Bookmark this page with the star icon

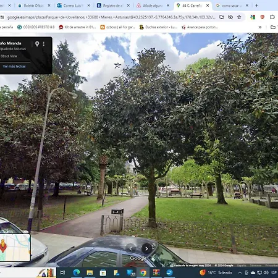click(x=239, y=17)
